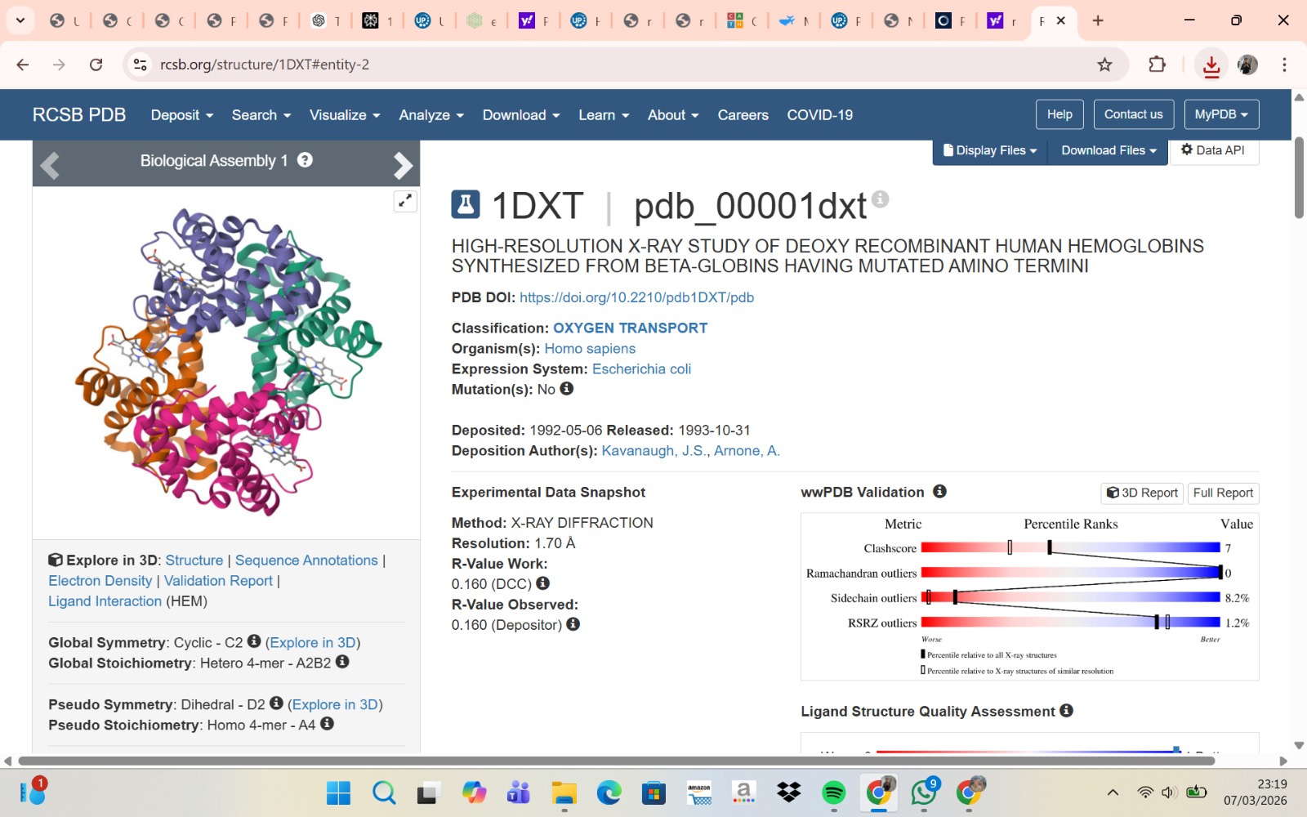Expand the 3D structure viewer image

click(405, 201)
